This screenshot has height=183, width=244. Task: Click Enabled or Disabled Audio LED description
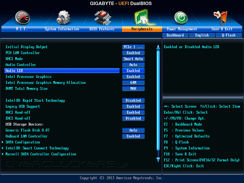(191, 47)
